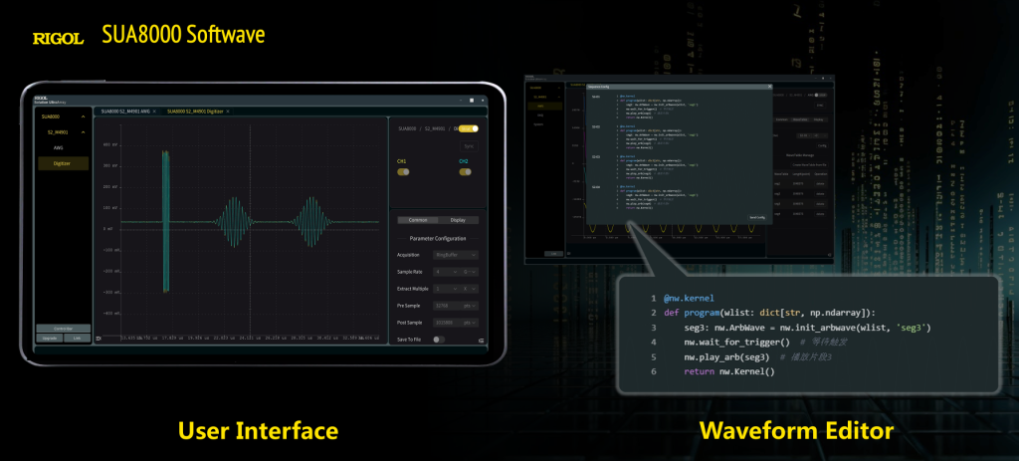1019x461 pixels.
Task: Collapse the S2_M4901 node chevron in User Interface window
Action: coord(84,132)
